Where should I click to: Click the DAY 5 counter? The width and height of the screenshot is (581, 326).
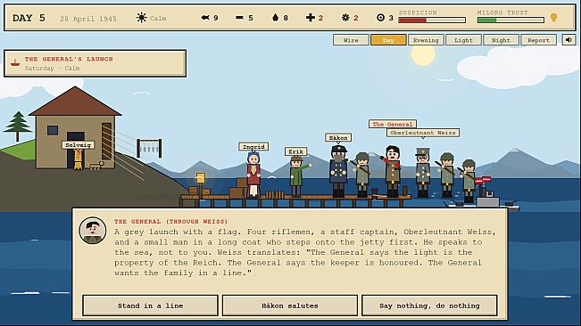[29, 18]
